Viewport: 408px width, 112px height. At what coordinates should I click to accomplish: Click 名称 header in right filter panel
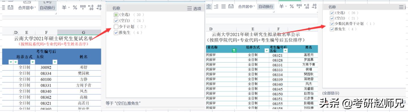(332, 7)
